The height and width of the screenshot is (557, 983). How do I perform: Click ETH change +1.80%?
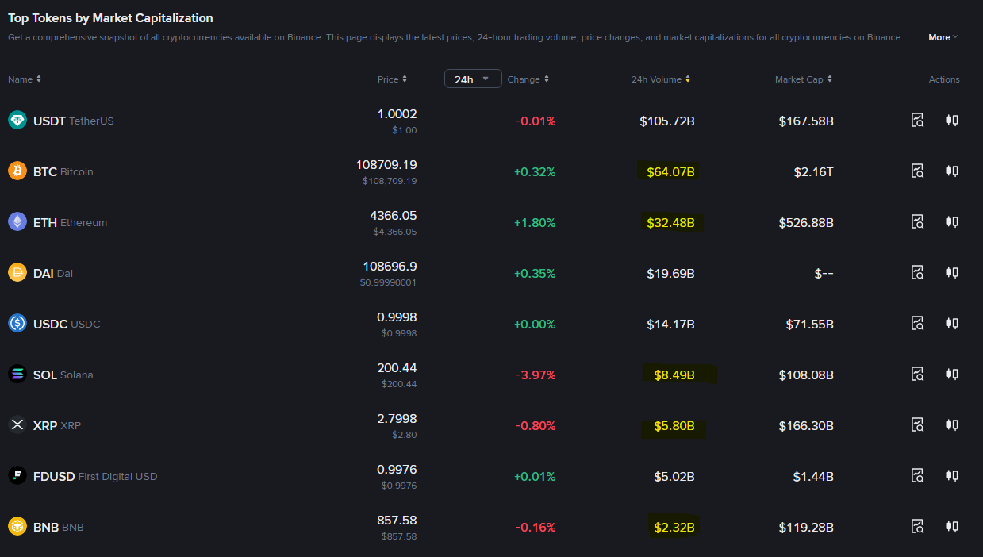pyautogui.click(x=535, y=222)
